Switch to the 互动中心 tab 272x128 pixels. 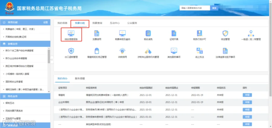point(115,23)
